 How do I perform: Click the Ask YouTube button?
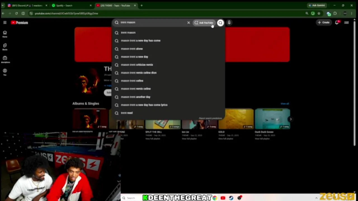pyautogui.click(x=204, y=23)
